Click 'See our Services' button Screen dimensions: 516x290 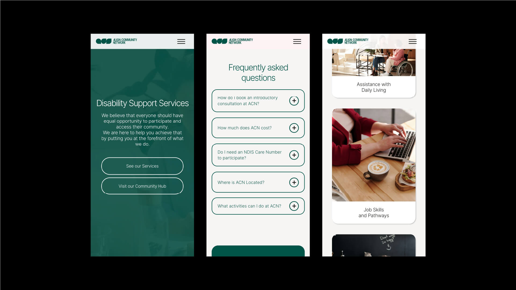(x=142, y=166)
